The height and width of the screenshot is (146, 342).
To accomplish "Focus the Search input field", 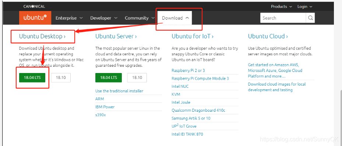I will [283, 18].
